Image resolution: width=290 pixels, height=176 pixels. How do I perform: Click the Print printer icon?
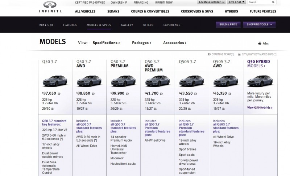[260, 43]
